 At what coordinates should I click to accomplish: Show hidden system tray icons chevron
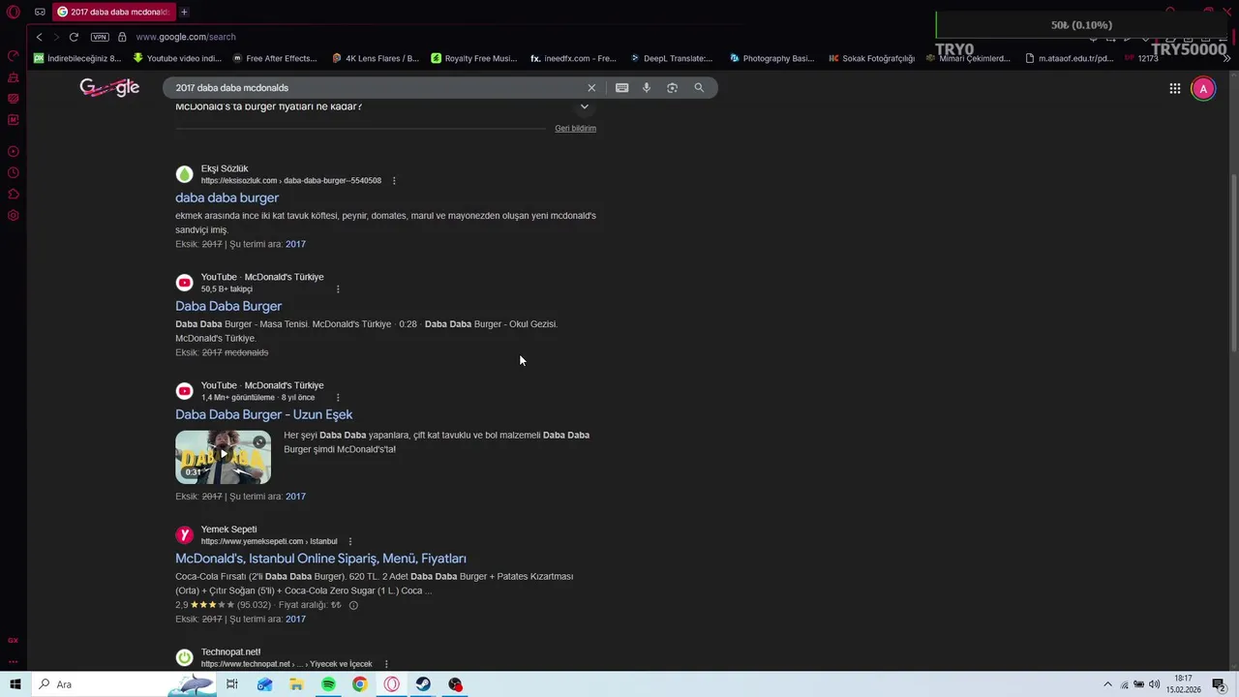tap(1108, 684)
